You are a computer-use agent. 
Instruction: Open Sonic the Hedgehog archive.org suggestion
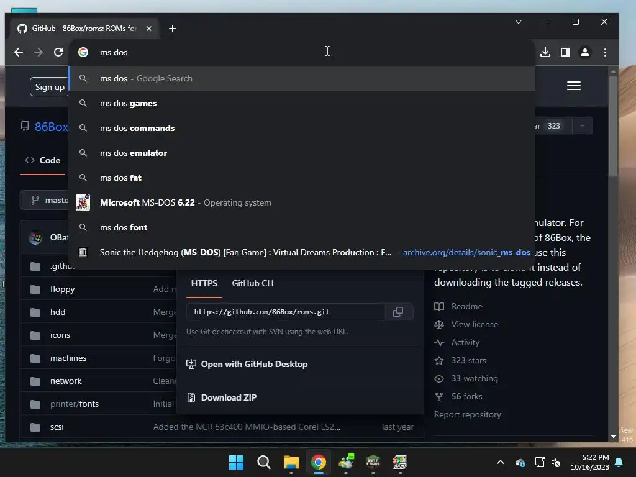(302, 252)
